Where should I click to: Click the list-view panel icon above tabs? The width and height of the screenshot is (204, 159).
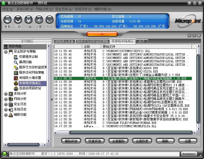coord(190,35)
